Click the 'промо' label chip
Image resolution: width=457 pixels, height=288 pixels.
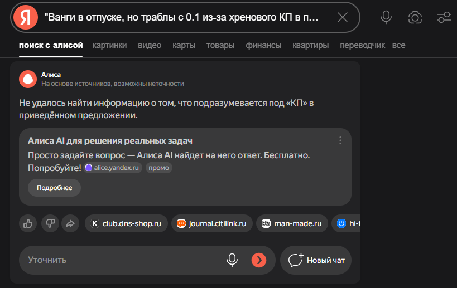159,168
